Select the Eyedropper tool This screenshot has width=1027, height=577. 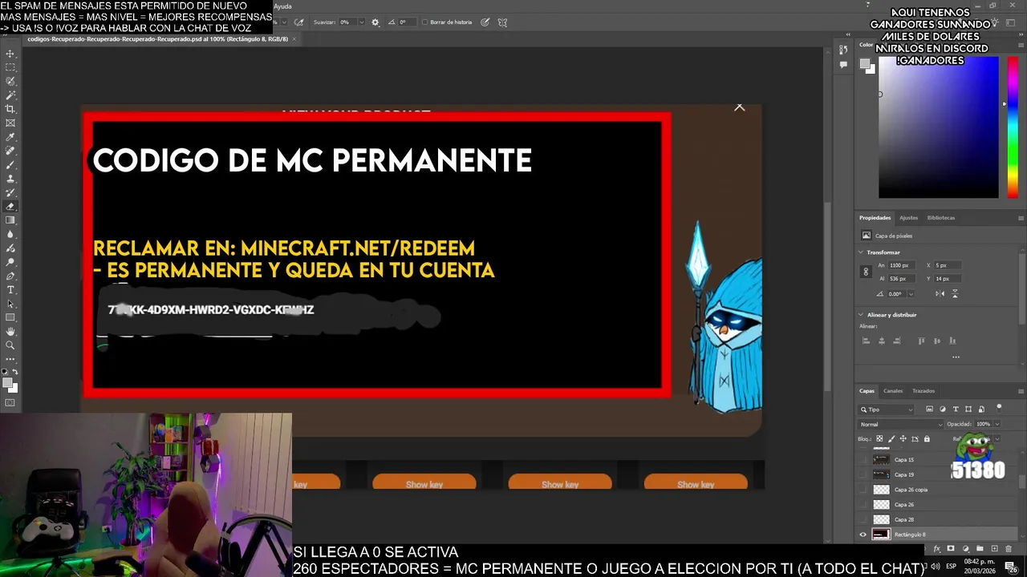pyautogui.click(x=10, y=137)
